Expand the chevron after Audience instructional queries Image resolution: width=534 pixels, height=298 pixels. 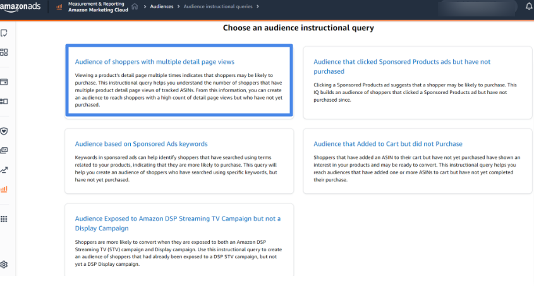[258, 6]
